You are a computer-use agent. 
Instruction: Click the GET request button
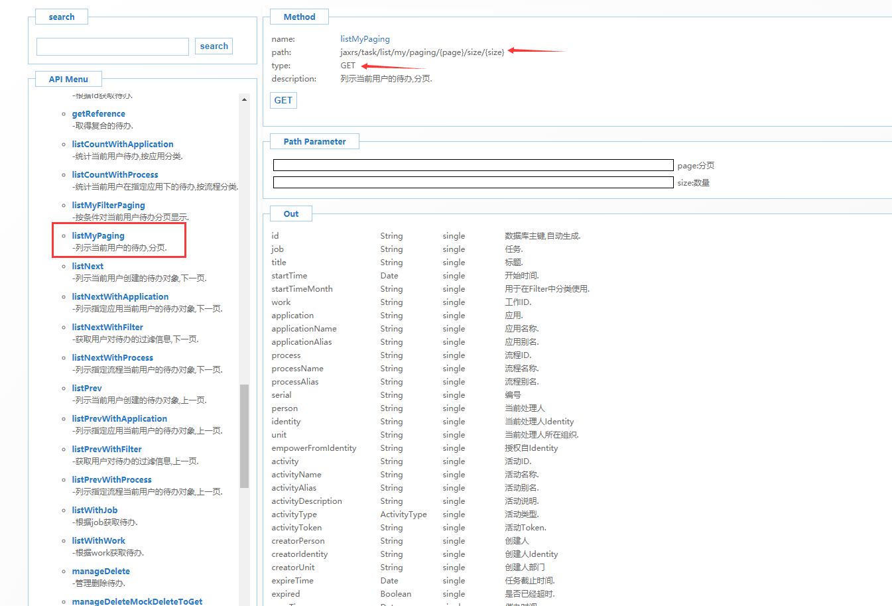tap(283, 100)
